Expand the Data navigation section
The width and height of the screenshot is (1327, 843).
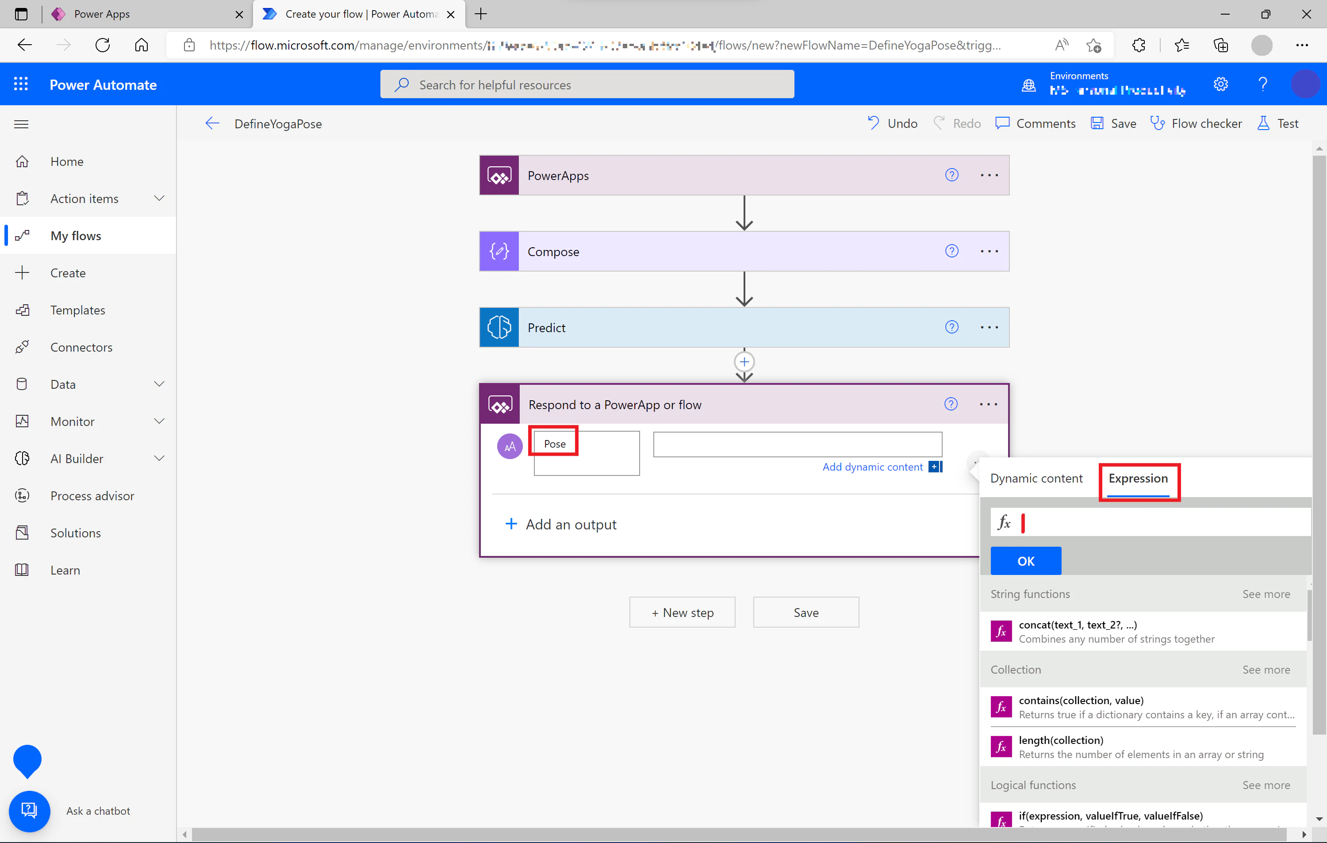point(159,384)
